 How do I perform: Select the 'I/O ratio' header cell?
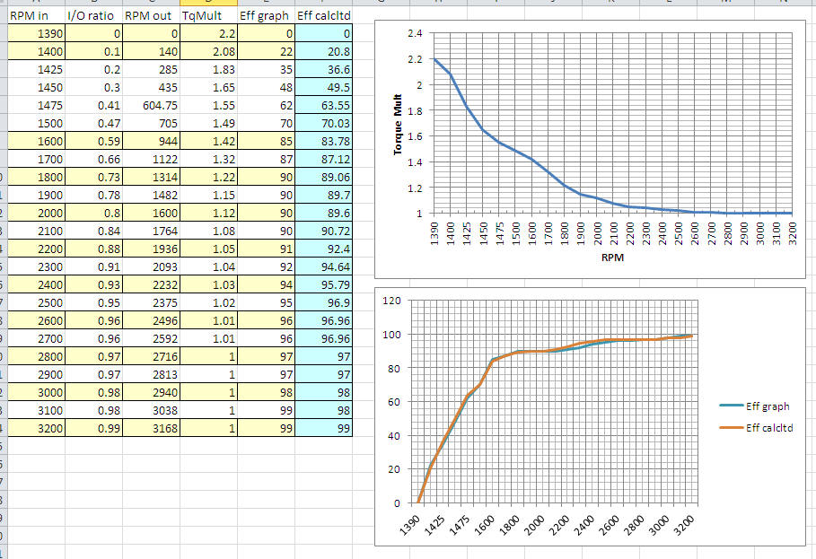click(93, 15)
